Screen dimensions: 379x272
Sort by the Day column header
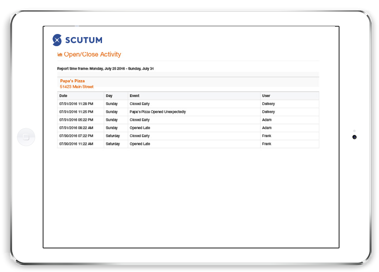[x=109, y=96]
